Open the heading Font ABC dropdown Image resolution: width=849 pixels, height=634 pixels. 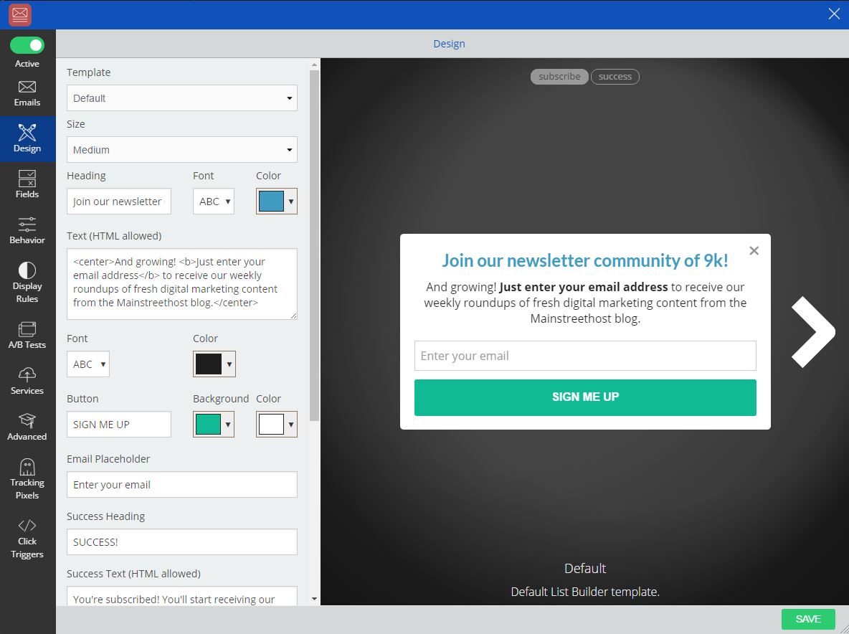213,201
